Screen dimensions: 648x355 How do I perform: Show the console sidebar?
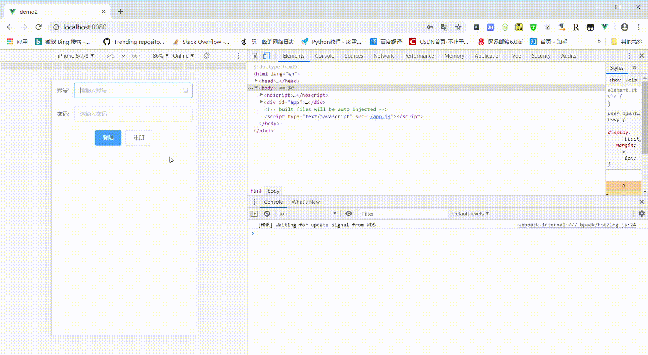254,214
